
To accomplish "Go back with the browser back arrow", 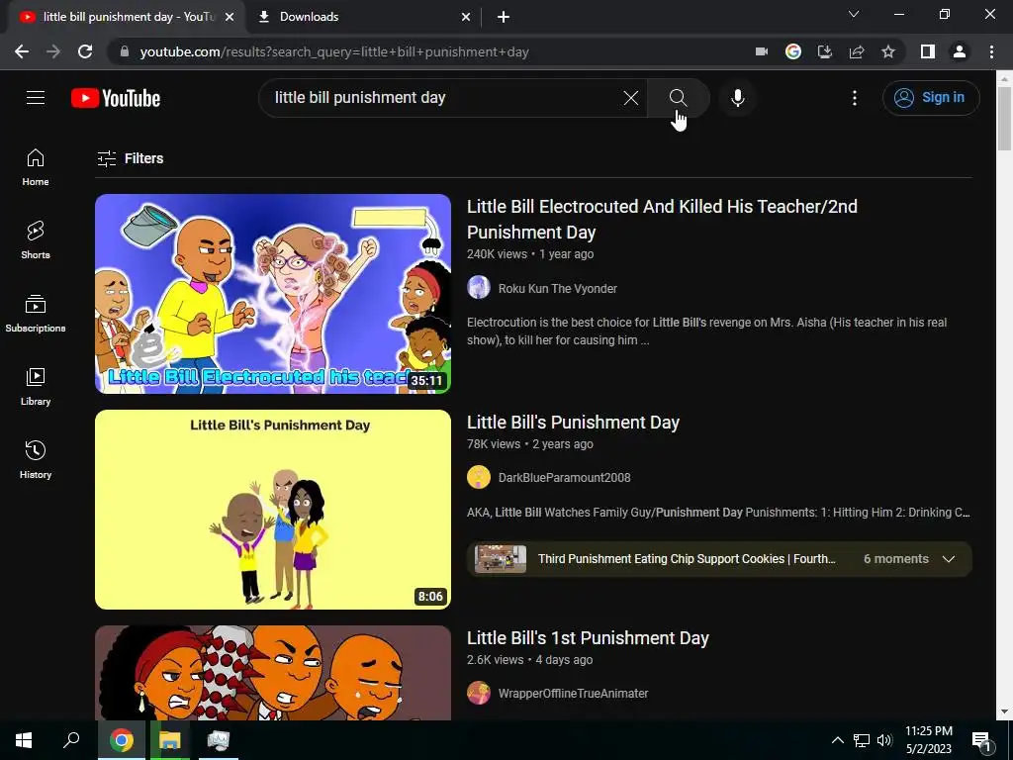I will 22,51.
